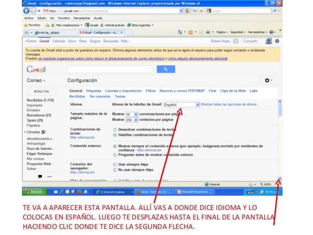This screenshot has height=235, width=313.
Task: Open the settings gear menu
Action: pos(269,80)
